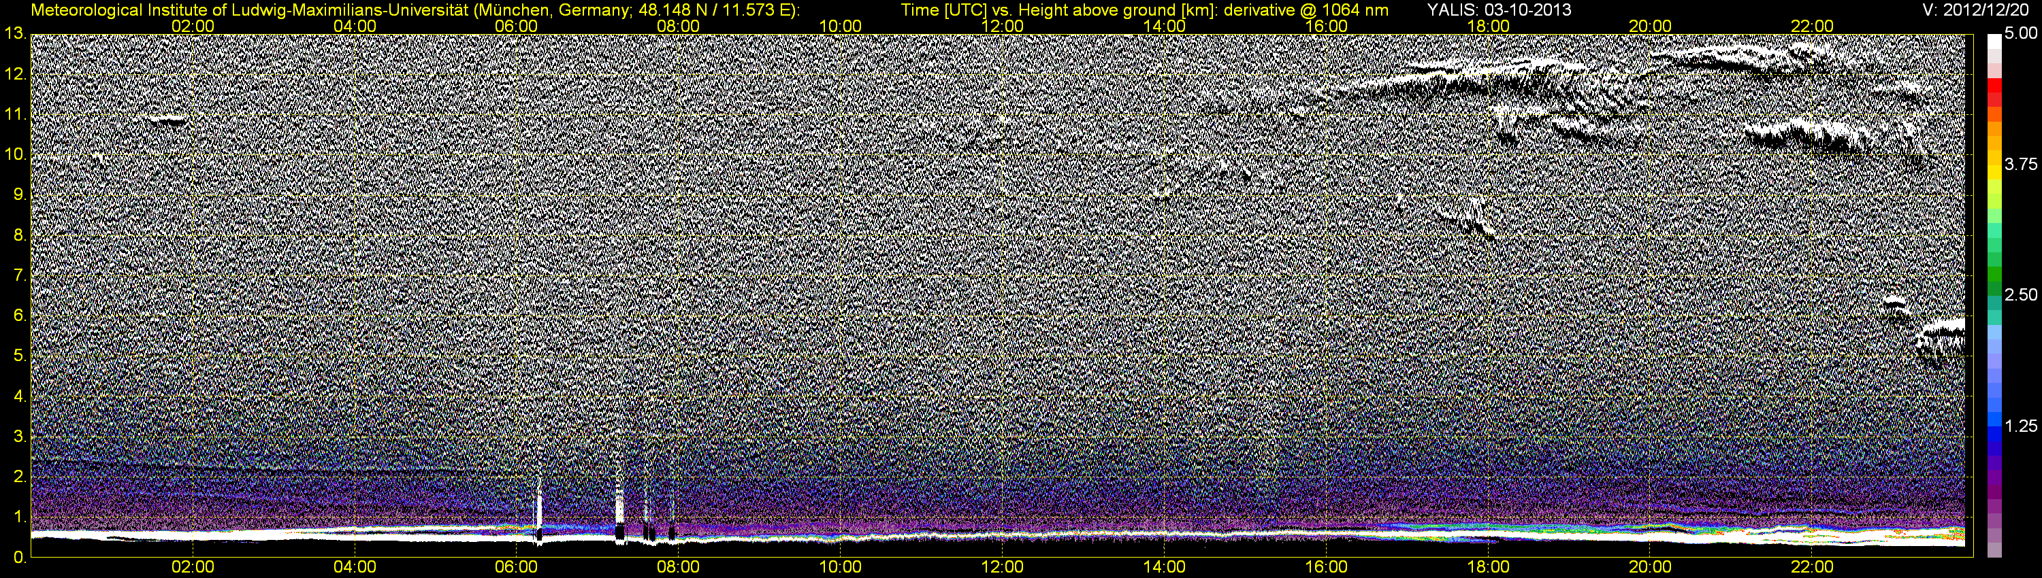Click the 9. height axis label
Image resolution: width=2042 pixels, height=578 pixels.
[19, 194]
